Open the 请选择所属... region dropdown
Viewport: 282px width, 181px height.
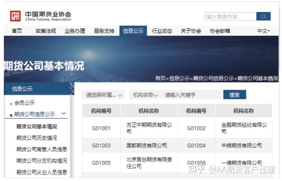(103, 95)
